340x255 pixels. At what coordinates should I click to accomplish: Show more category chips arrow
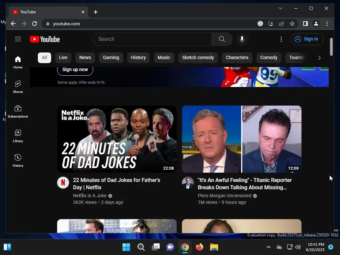[319, 58]
